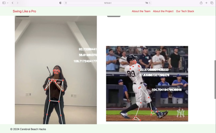The height and width of the screenshot is (133, 216).
Task: Select the 106.717 angle value on left video
Action: [85, 61]
